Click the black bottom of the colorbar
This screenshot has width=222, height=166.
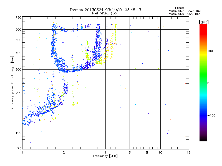203,139
